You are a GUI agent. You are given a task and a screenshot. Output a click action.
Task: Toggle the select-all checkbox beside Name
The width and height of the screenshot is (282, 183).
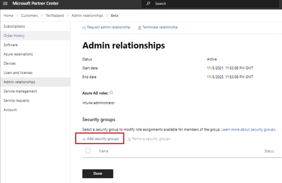(88, 151)
